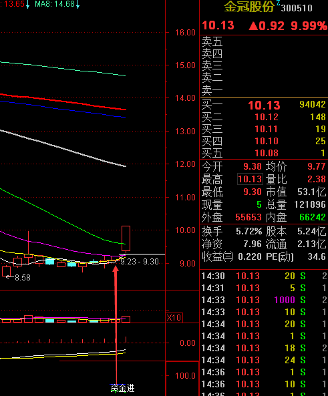Image resolution: width=328 pixels, height=396 pixels.
Task: Click the stock code 300510
Action: click(x=297, y=8)
